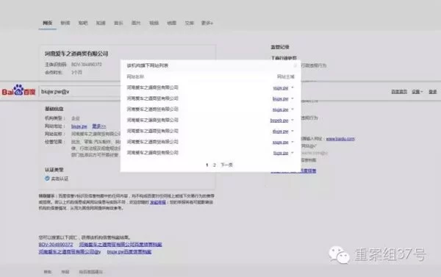
Task: Click the blue verified checkmark beside 实名认证
Action: (47, 179)
